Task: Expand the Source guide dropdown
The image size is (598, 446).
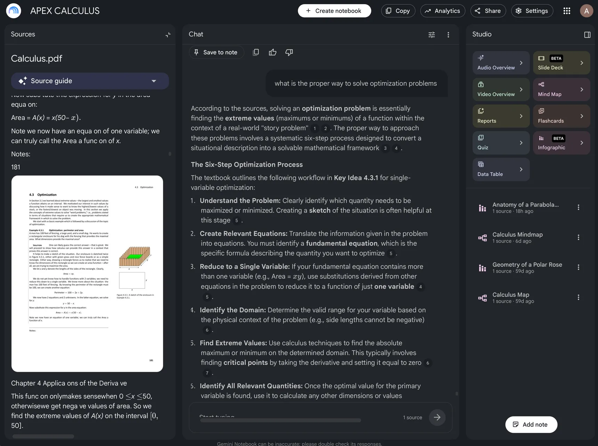Action: pyautogui.click(x=90, y=81)
